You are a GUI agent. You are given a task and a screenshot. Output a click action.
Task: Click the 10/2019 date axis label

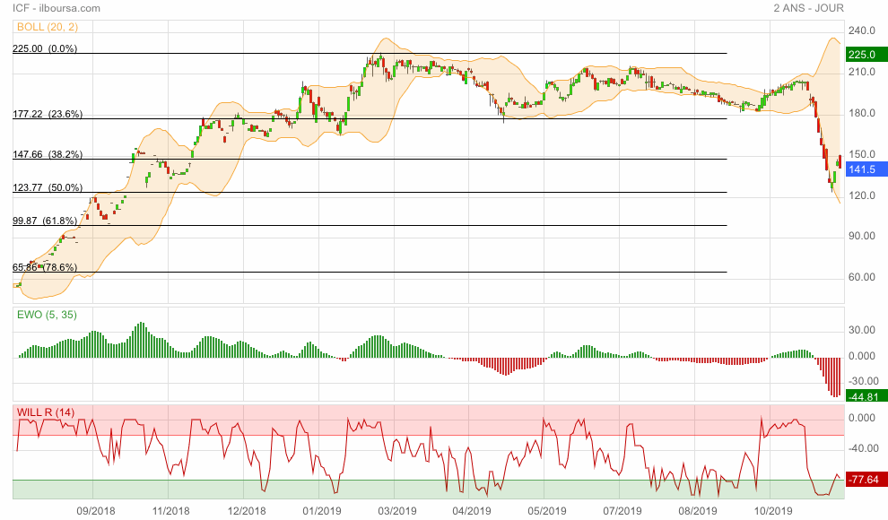click(773, 511)
